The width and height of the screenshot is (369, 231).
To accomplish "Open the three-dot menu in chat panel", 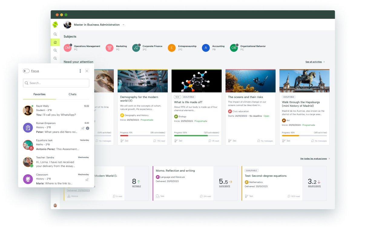I will tap(80, 71).
